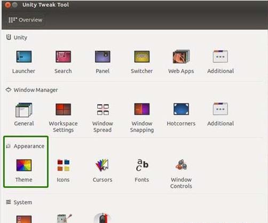The image size is (268, 223).
Task: Close the Unity Tweak Tool window
Action: 8,5
